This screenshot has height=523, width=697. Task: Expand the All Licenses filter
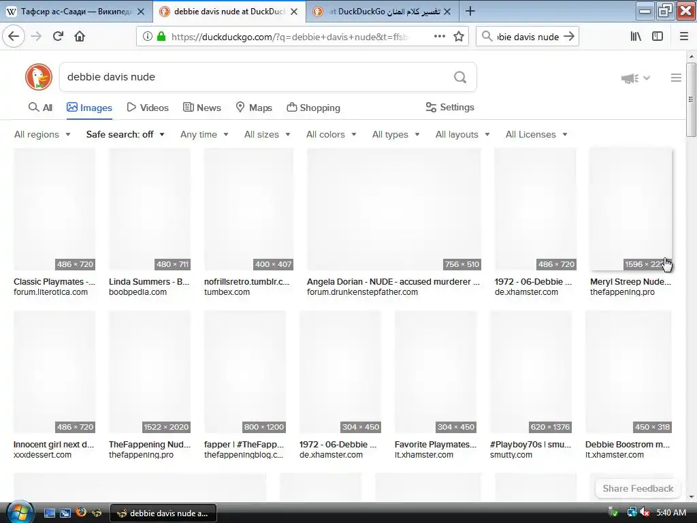(x=536, y=134)
